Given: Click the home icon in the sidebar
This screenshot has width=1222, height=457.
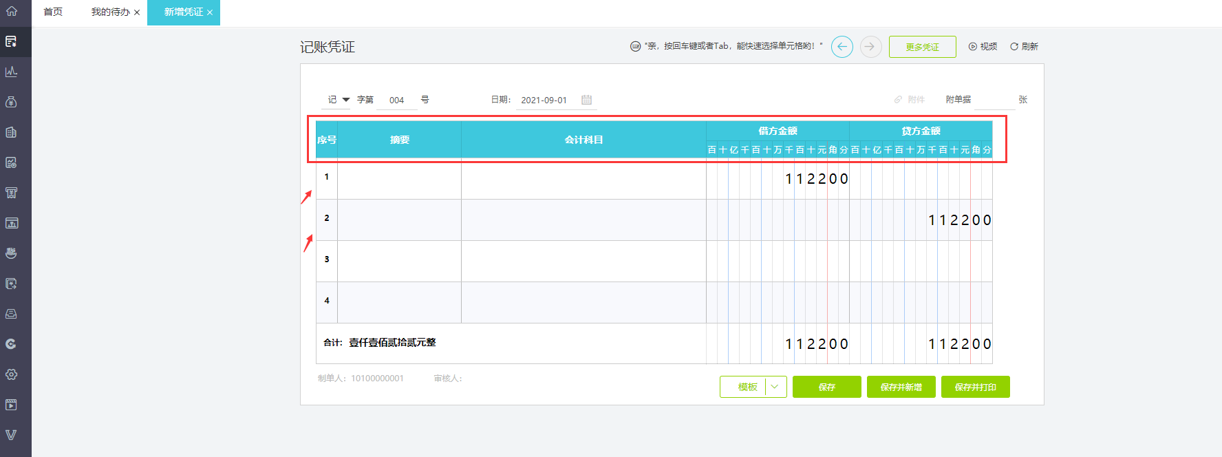Looking at the screenshot, I should 12,11.
